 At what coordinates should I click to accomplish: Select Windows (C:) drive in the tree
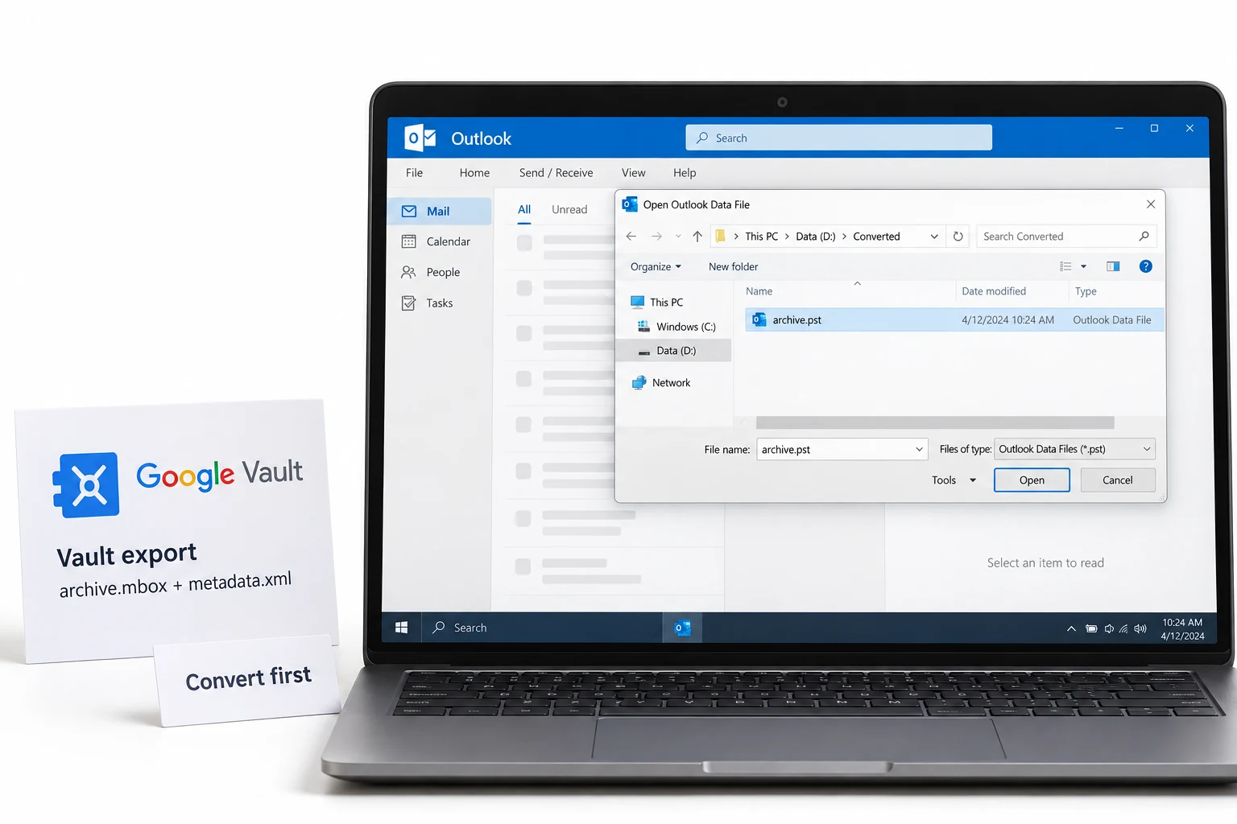(676, 327)
